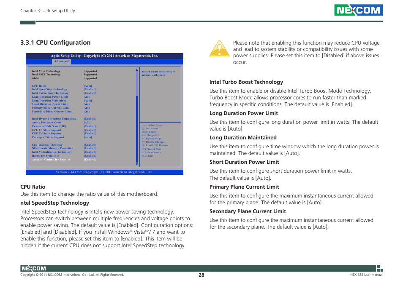Select the Advanced tab in the BIOS screenshot
403x283 pixels.
pos(61,61)
